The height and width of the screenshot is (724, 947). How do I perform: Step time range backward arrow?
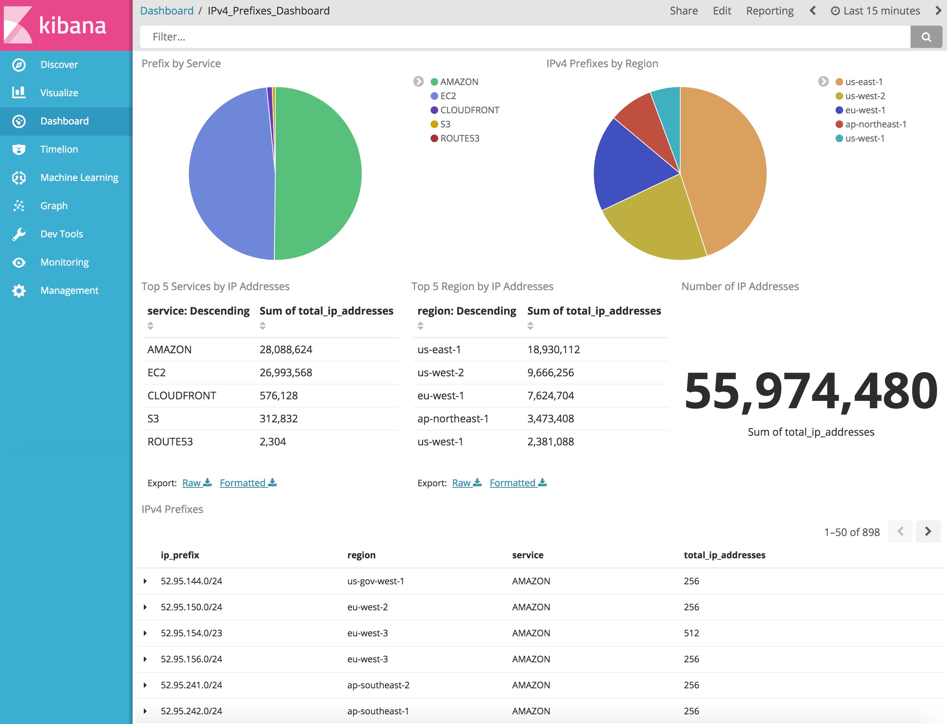coord(813,11)
